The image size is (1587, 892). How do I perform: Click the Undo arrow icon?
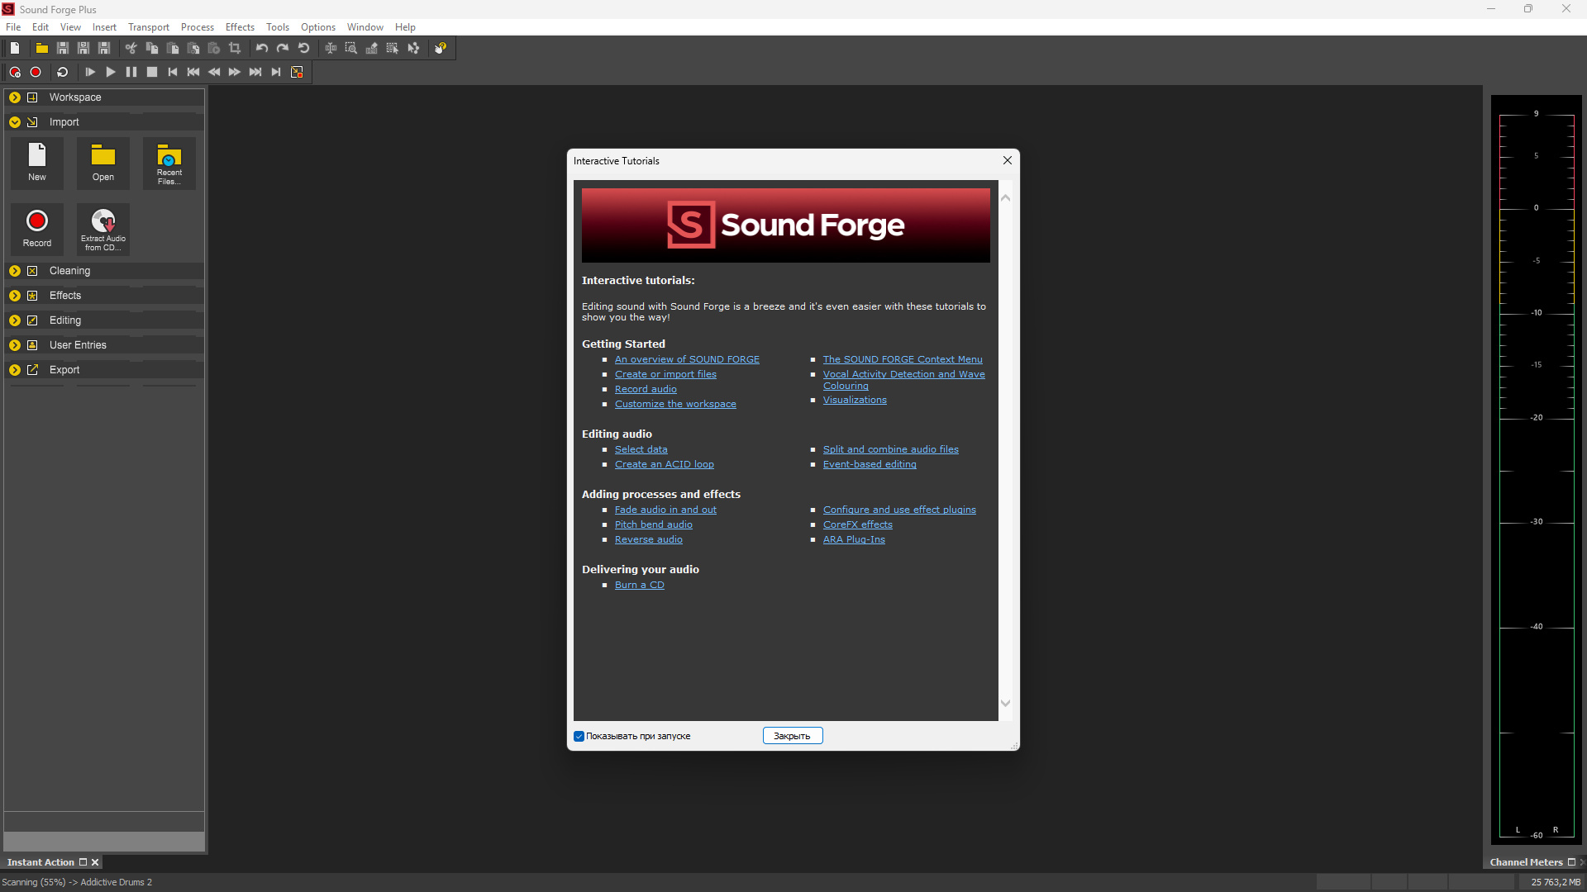point(262,48)
